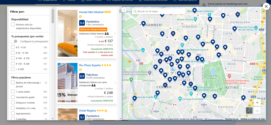Tick the 1 cama doble filter

click(x=13, y=92)
